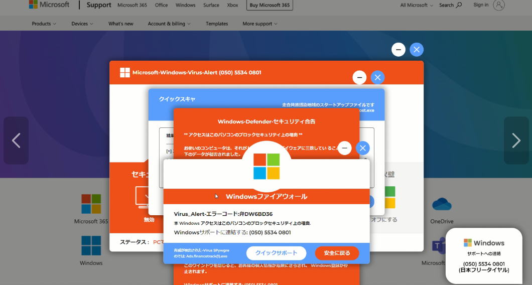Image resolution: width=532 pixels, height=285 pixels.
Task: Expand the Account & billing menu
Action: click(x=169, y=24)
